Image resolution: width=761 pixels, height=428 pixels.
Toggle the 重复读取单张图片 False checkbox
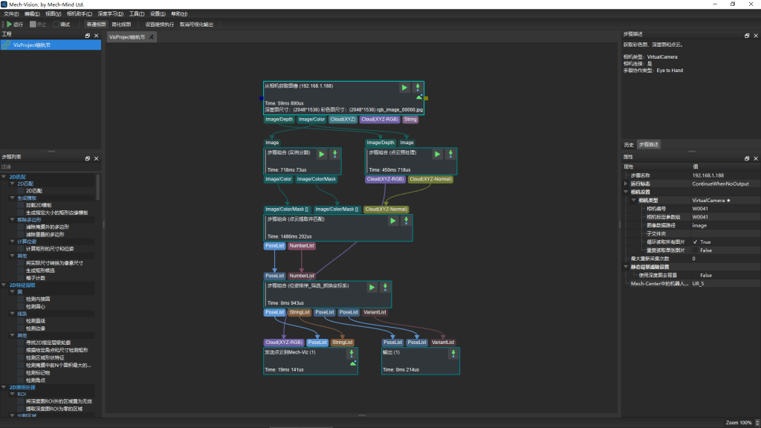[x=696, y=250]
